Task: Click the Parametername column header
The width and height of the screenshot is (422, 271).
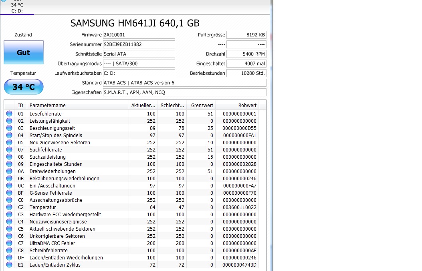Action: pos(78,106)
